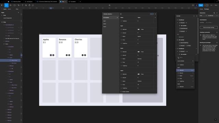Switch to the Assets tab
The image size is (219, 123).
(9, 9)
